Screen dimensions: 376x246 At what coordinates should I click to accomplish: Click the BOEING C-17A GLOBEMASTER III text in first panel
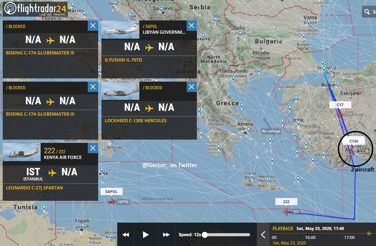click(x=40, y=53)
